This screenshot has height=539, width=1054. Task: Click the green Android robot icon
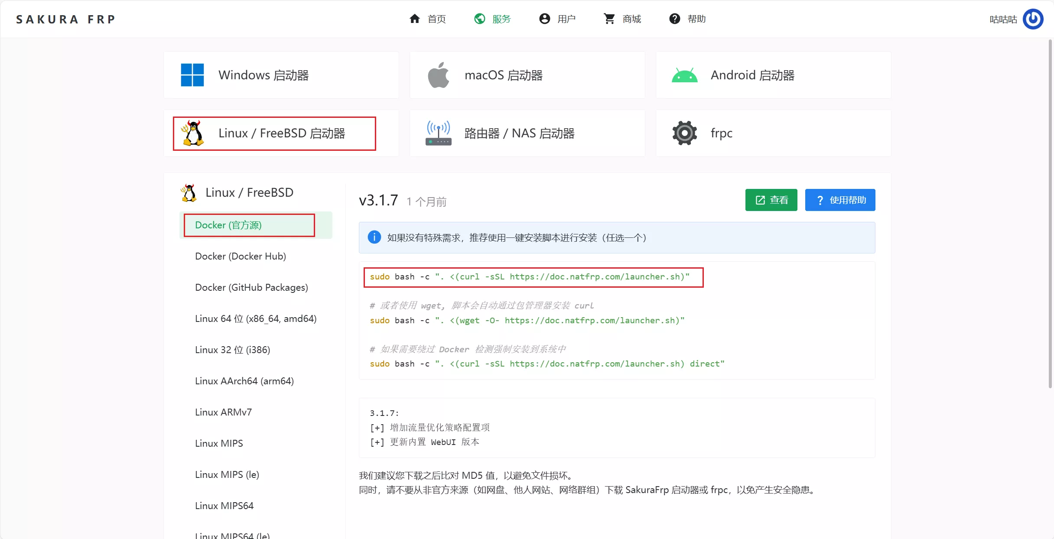[684, 75]
